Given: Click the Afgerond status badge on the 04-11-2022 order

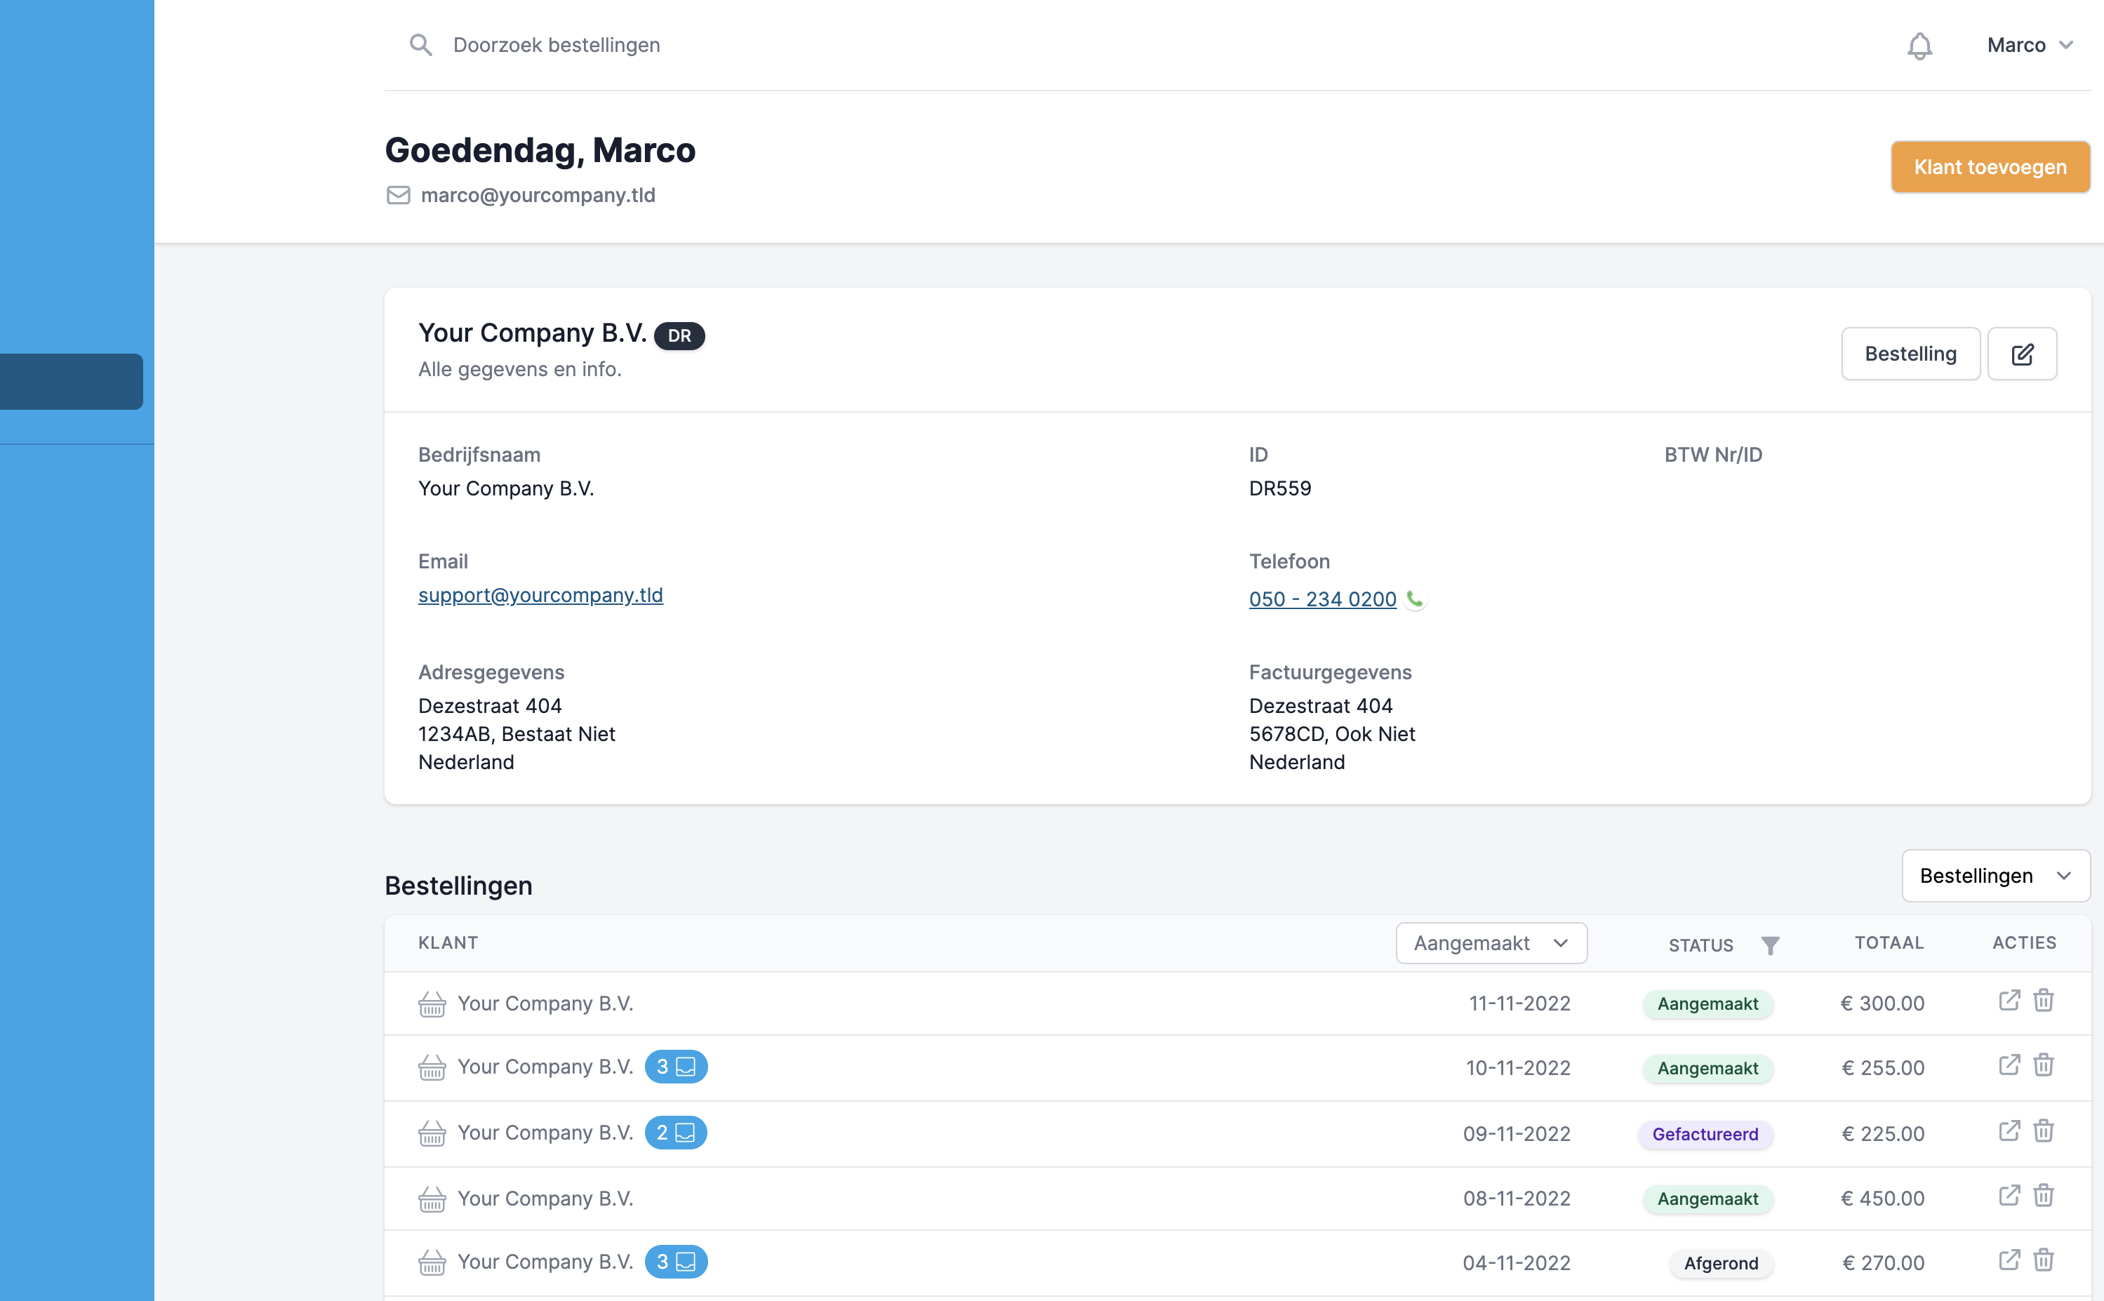Looking at the screenshot, I should tap(1719, 1262).
